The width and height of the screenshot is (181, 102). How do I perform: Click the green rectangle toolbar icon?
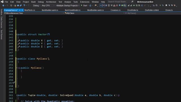click(x=122, y=5)
